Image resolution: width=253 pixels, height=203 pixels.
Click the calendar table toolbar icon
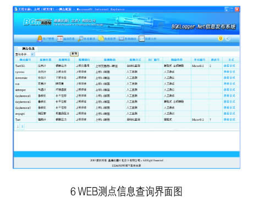click(x=60, y=38)
